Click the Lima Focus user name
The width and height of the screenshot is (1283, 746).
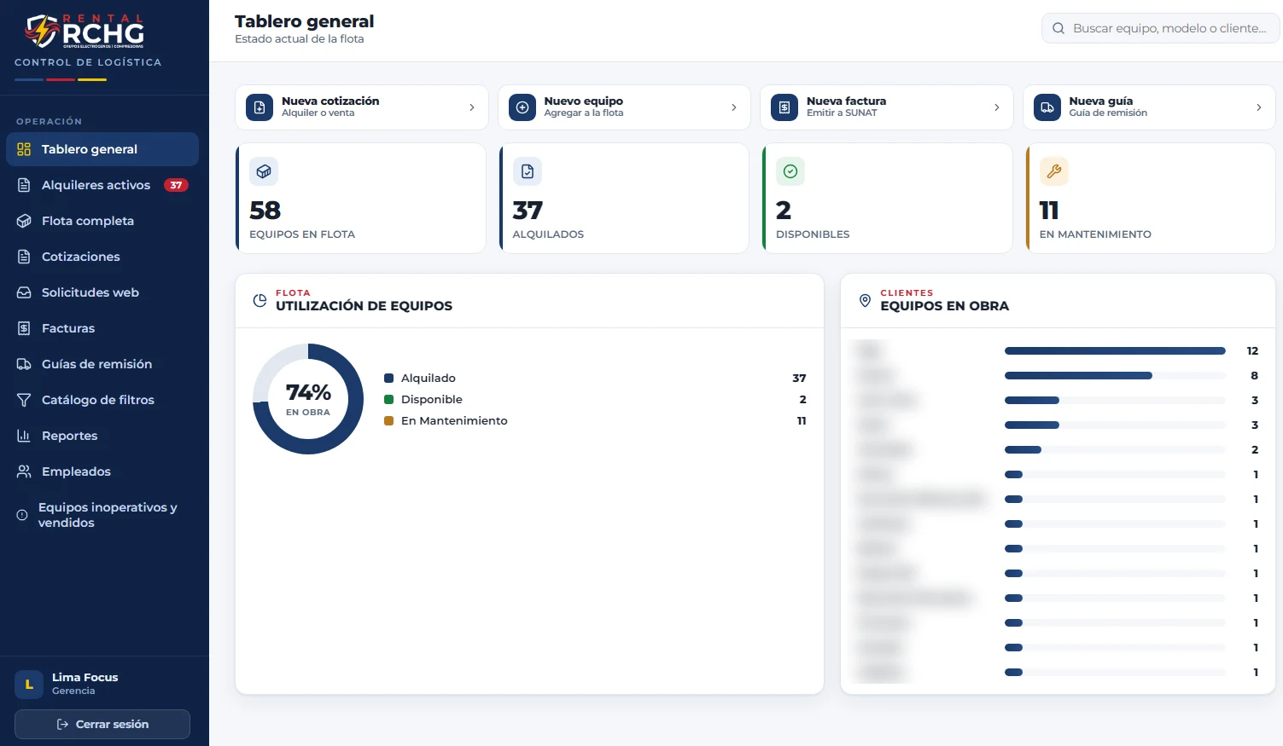coord(85,677)
